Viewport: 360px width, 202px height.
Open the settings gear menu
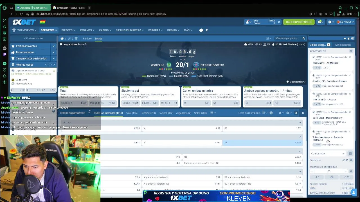(330, 22)
